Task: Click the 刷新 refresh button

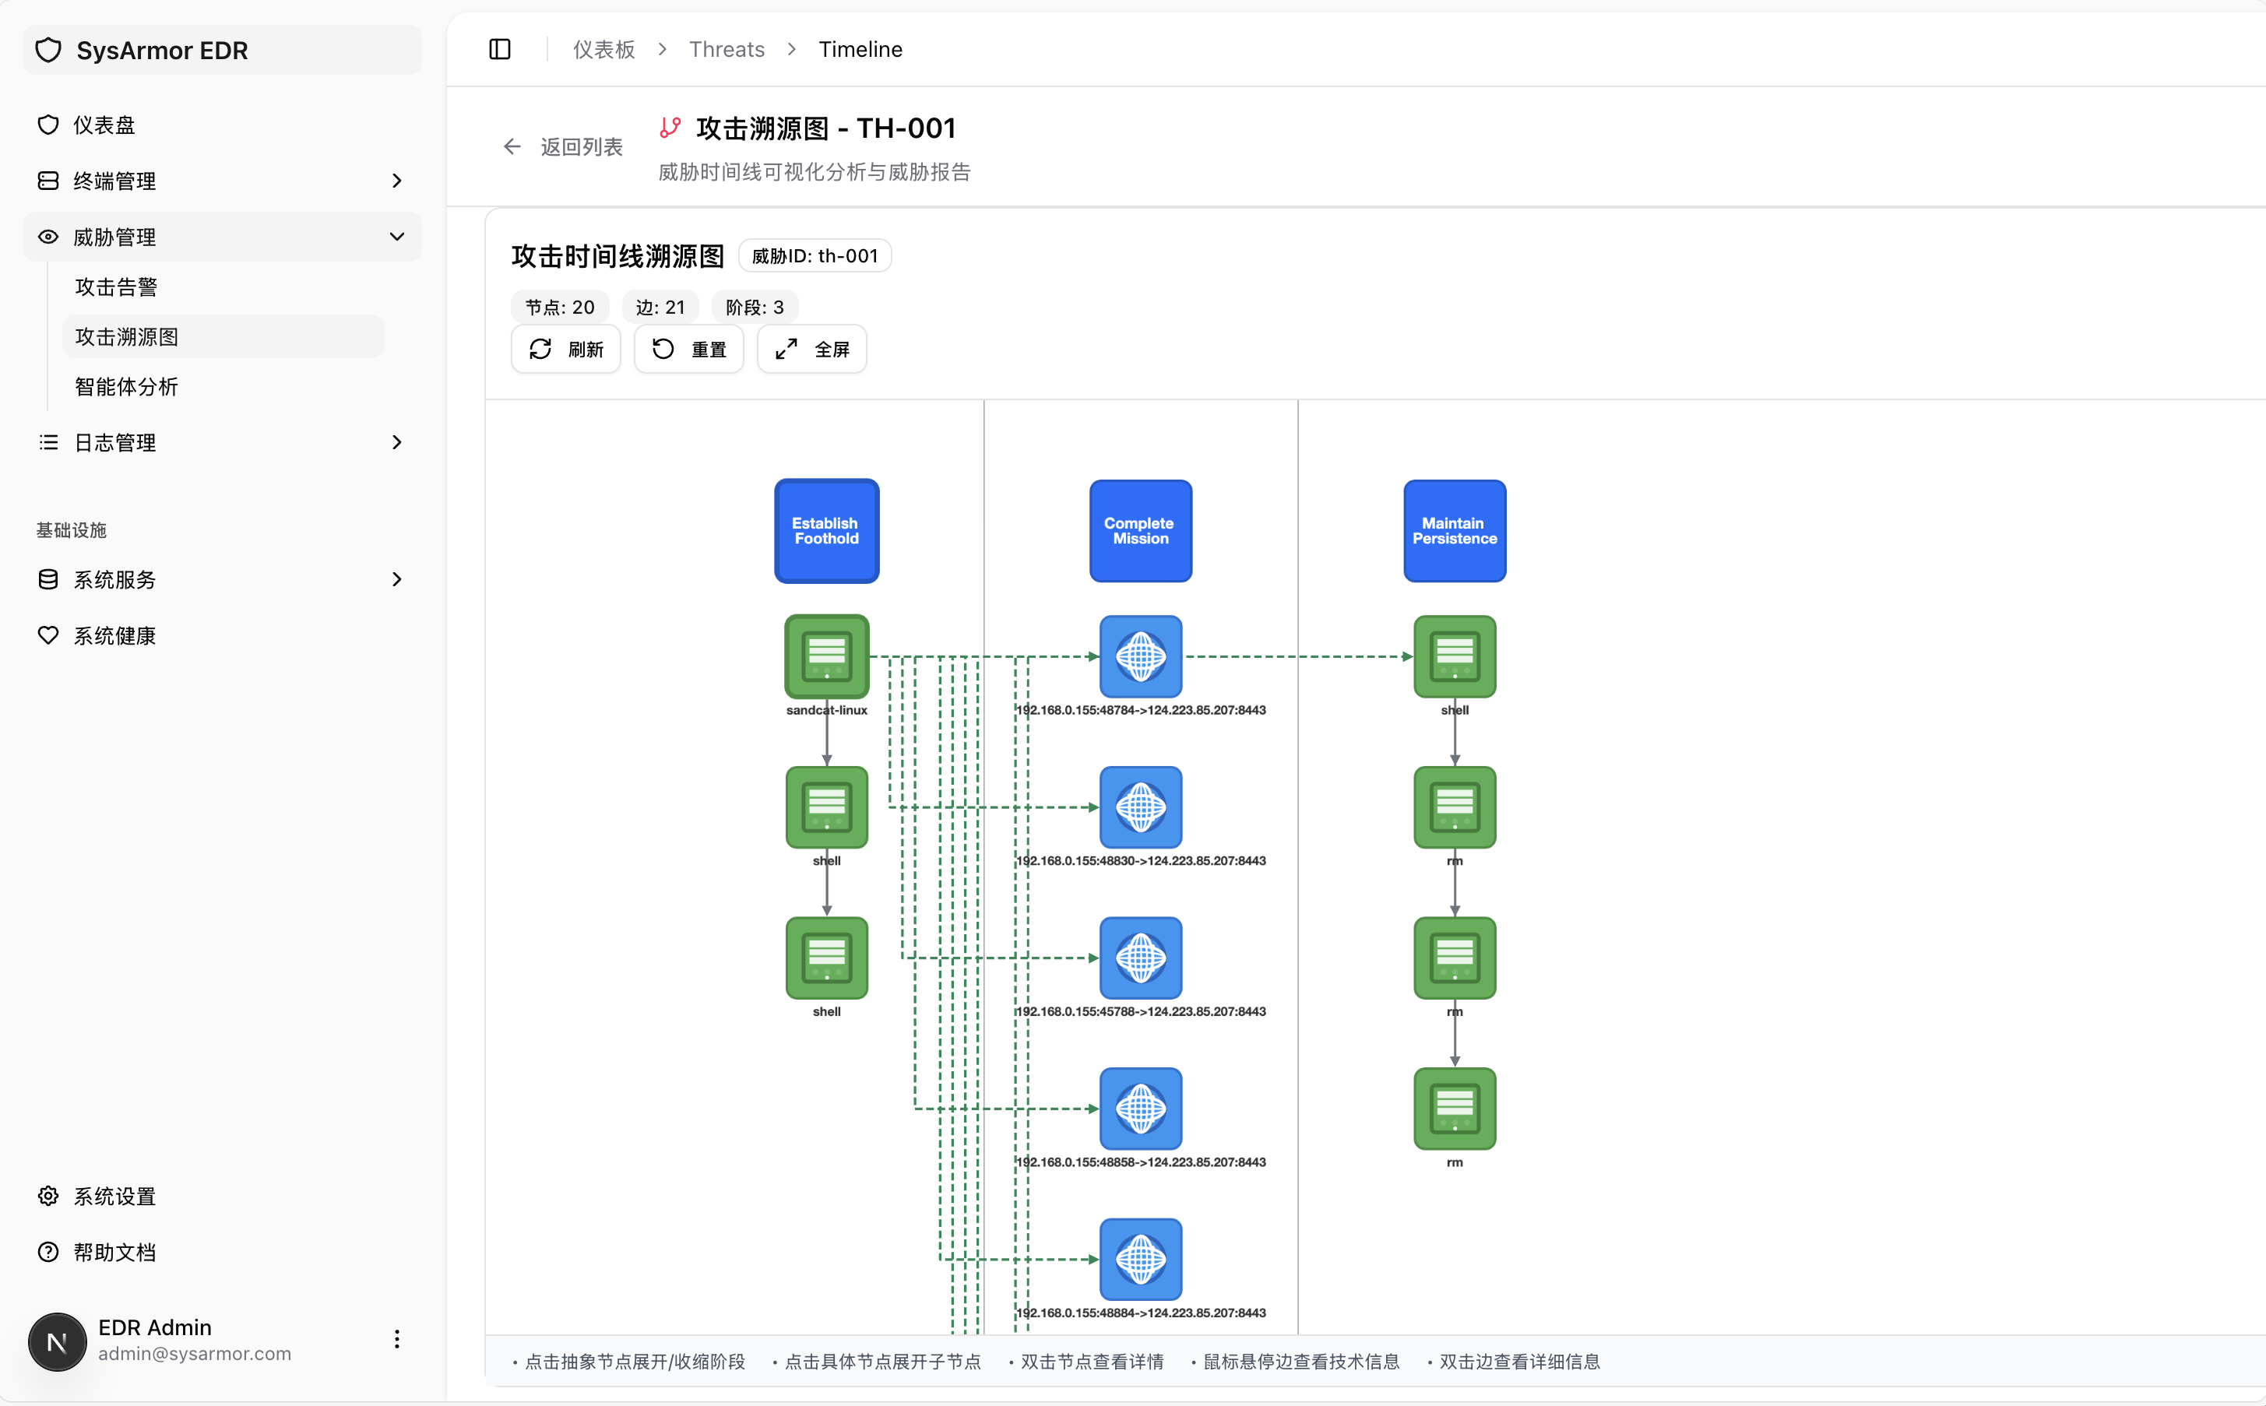Action: point(565,350)
